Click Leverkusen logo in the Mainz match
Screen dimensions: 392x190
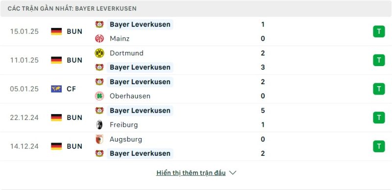[x=99, y=24]
